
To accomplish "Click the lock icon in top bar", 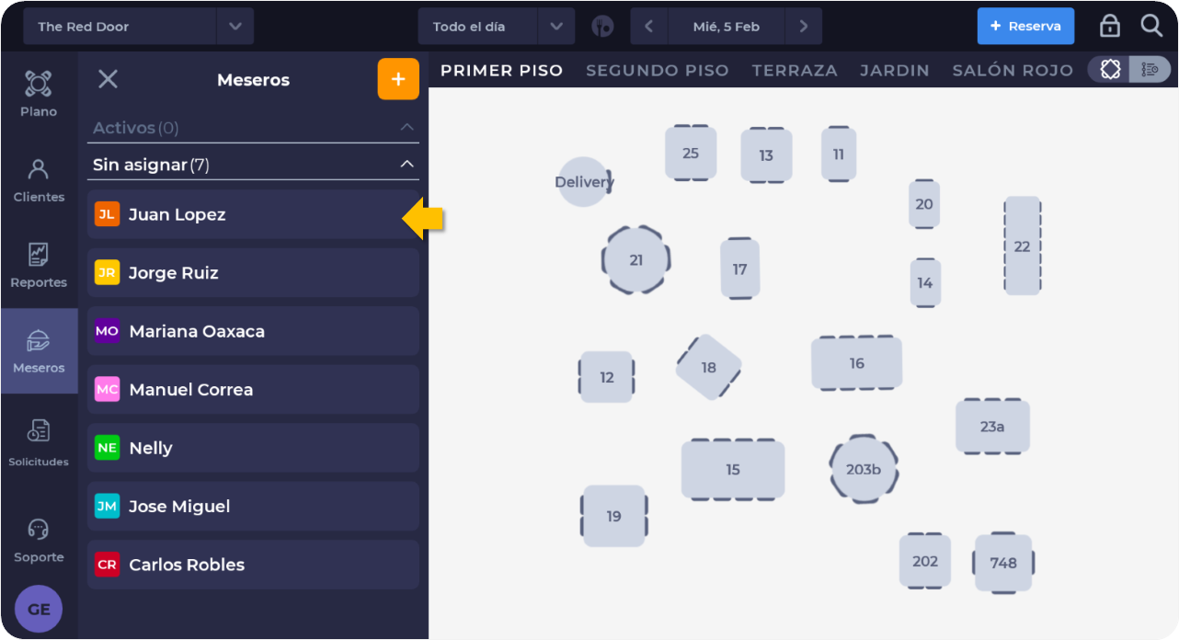I will click(x=1110, y=26).
